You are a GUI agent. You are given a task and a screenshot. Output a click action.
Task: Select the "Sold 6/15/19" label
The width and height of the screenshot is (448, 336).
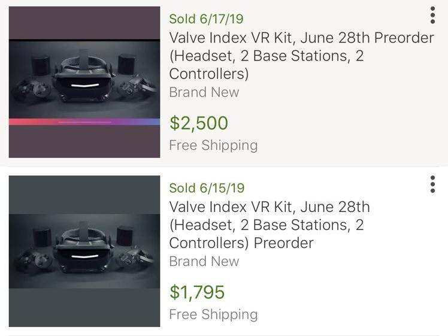pos(206,187)
